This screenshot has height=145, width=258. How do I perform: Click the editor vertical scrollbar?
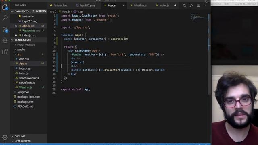(x=209, y=54)
